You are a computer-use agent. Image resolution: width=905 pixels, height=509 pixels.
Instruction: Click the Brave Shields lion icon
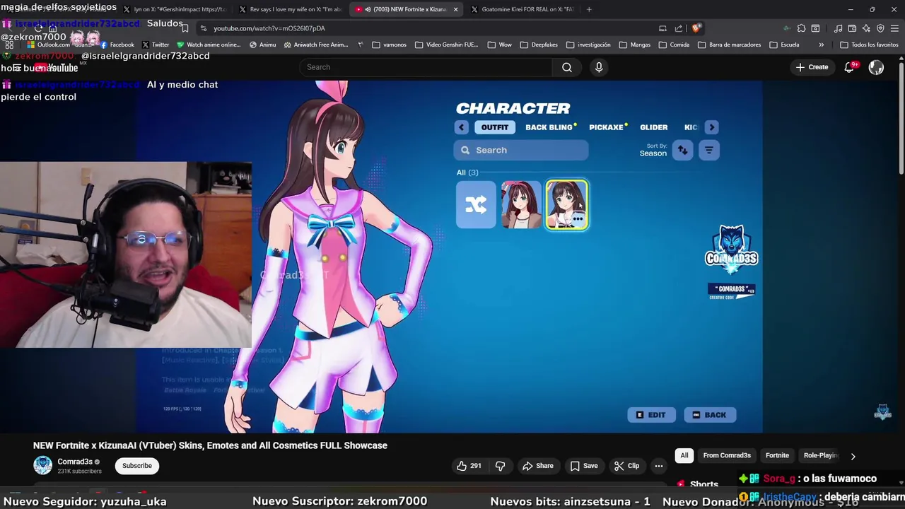pos(696,28)
